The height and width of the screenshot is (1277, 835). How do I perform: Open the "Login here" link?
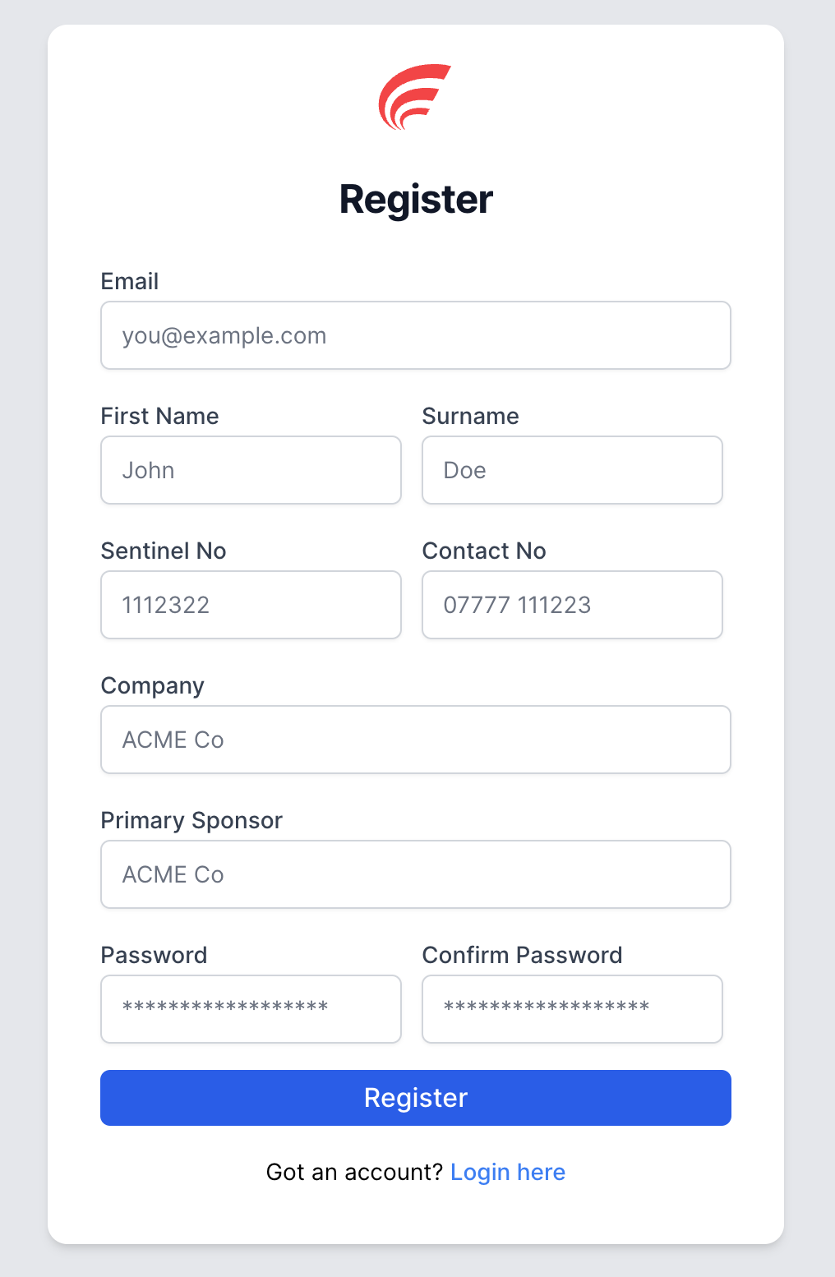[508, 1172]
